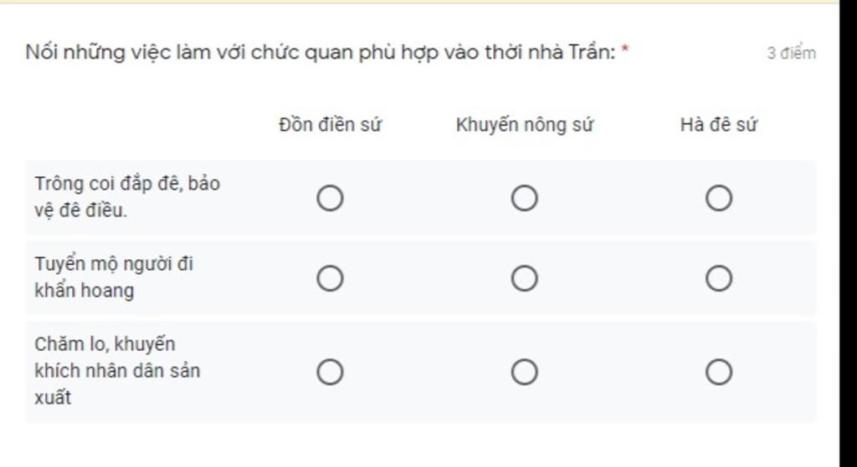Select Hà đê sứ for Trông coi đắp đê
This screenshot has height=467, width=857.
(x=719, y=198)
